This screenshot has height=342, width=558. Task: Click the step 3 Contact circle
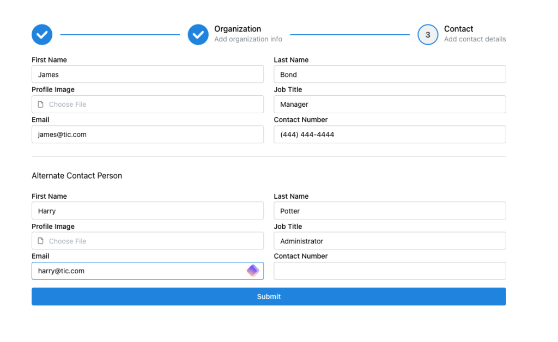tap(428, 34)
